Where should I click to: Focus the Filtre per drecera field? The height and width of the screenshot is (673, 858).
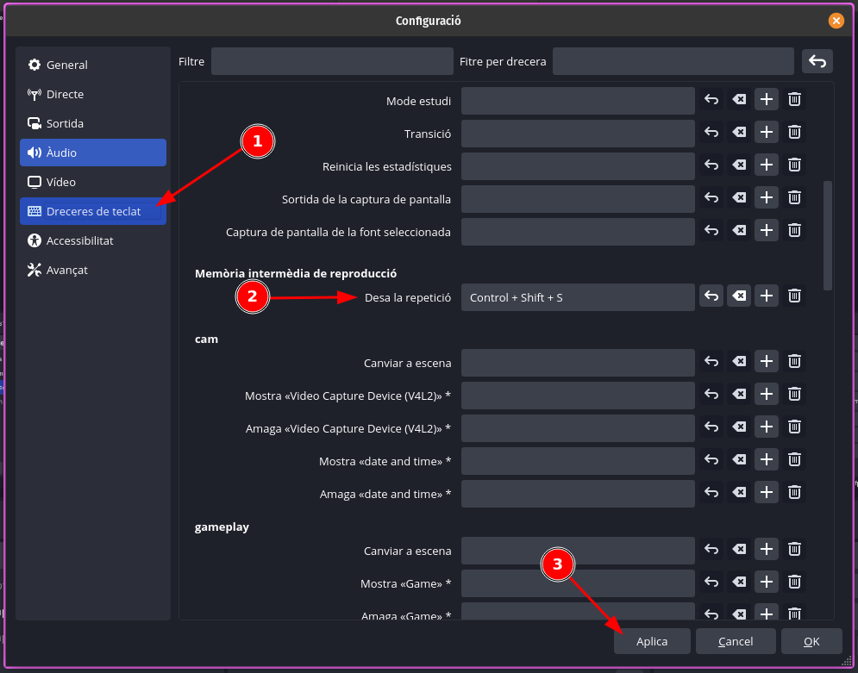coord(673,61)
